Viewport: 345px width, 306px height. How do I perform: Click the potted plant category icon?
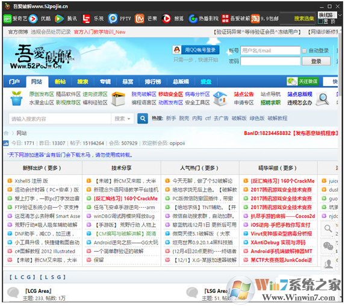[16, 98]
